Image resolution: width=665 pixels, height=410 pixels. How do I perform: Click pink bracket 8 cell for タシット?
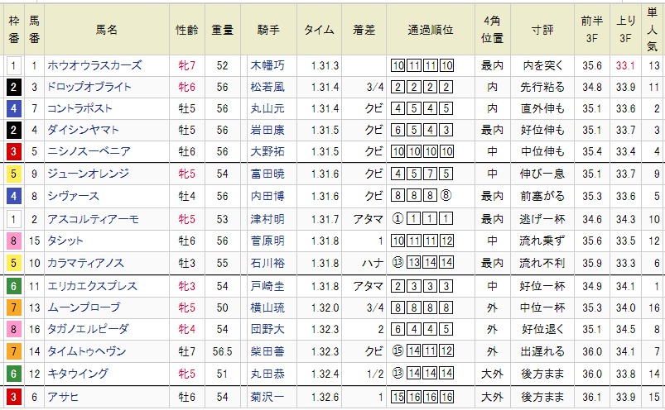point(14,240)
